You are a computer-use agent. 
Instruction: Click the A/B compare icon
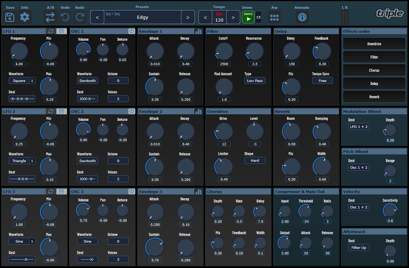(50, 16)
